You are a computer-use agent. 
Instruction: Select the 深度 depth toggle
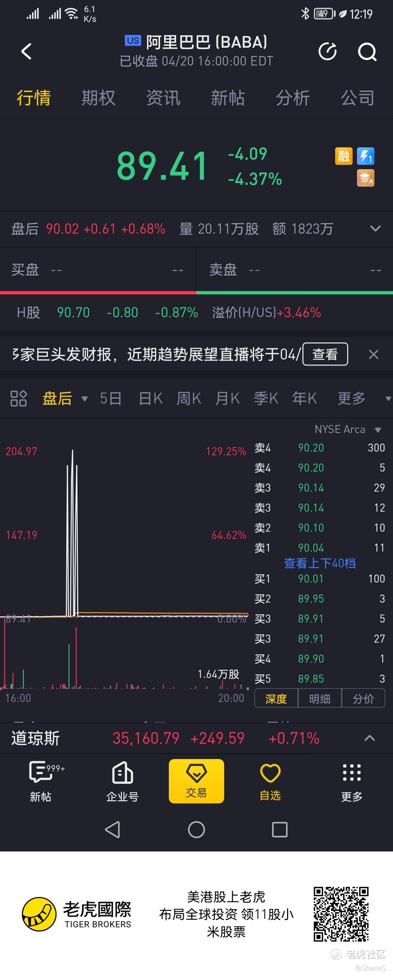(x=276, y=698)
